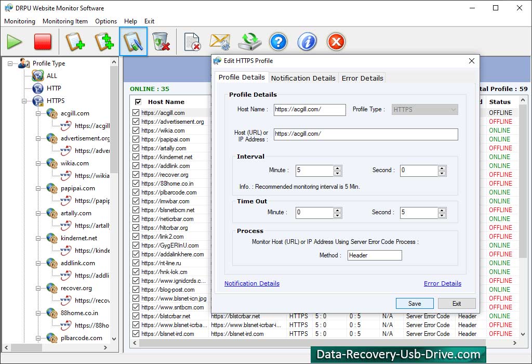Open email settings envelope icon
Viewport: 532px width, 364px height.
220,42
